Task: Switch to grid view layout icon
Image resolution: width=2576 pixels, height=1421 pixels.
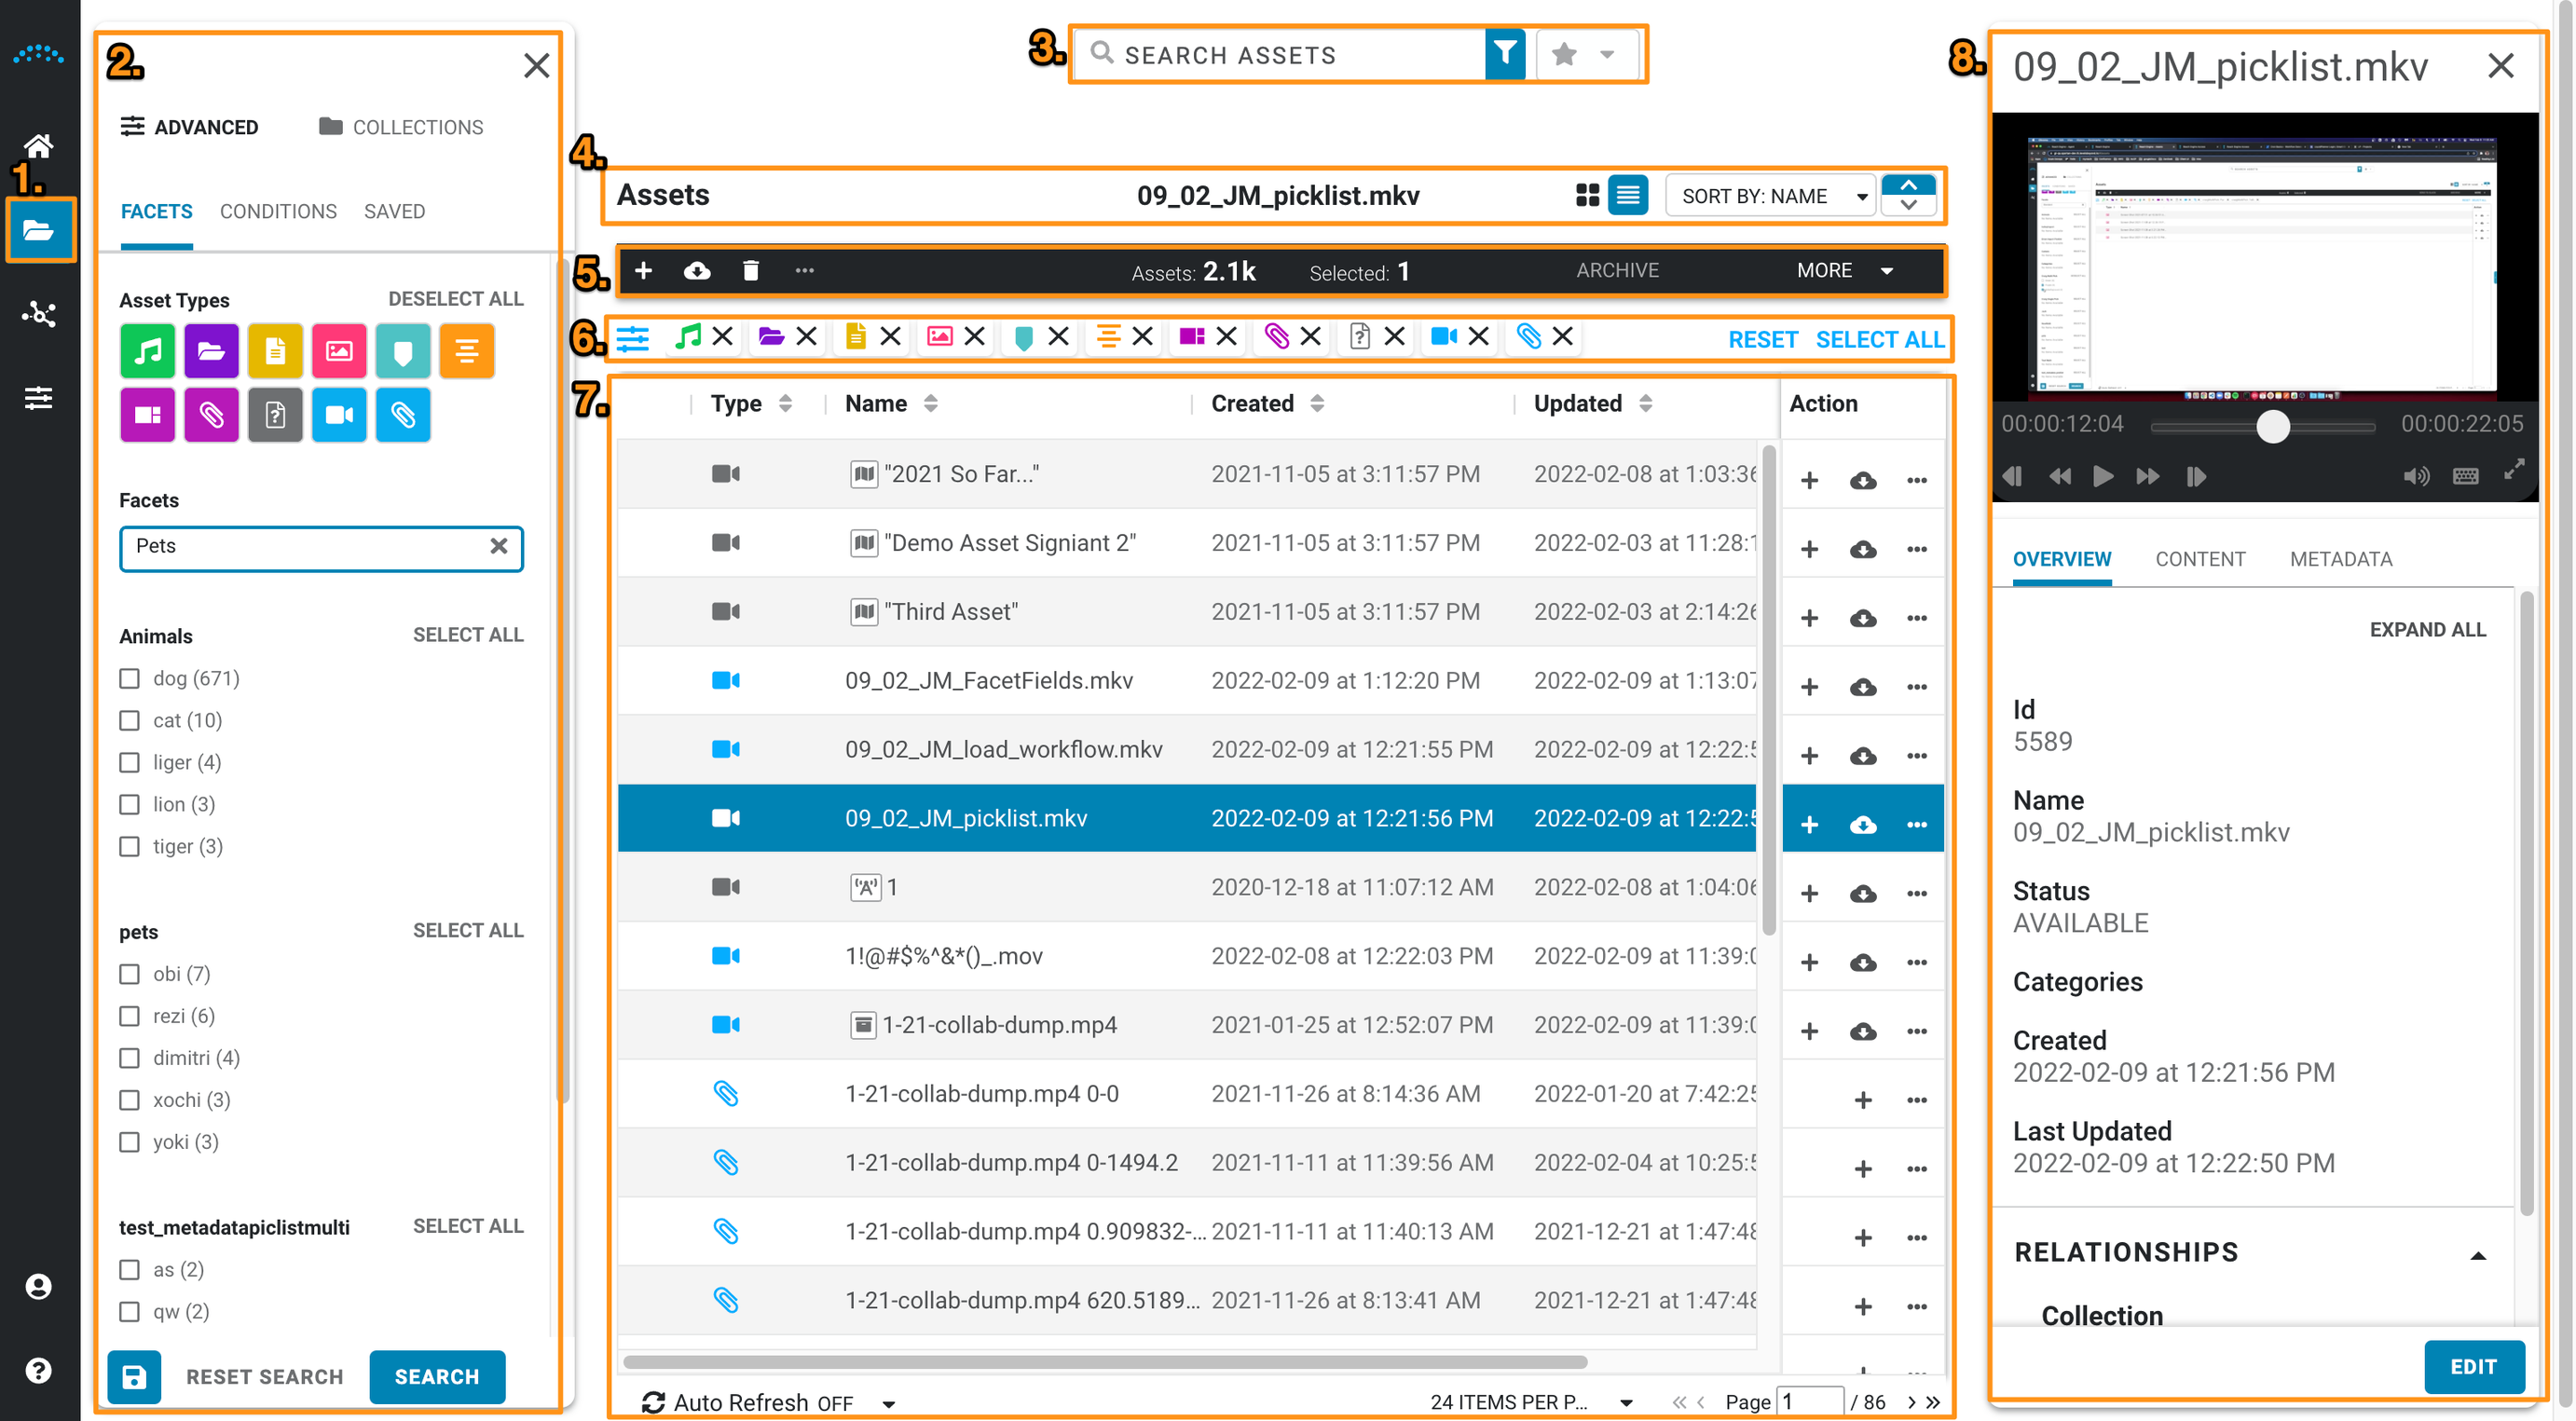Action: point(1586,195)
